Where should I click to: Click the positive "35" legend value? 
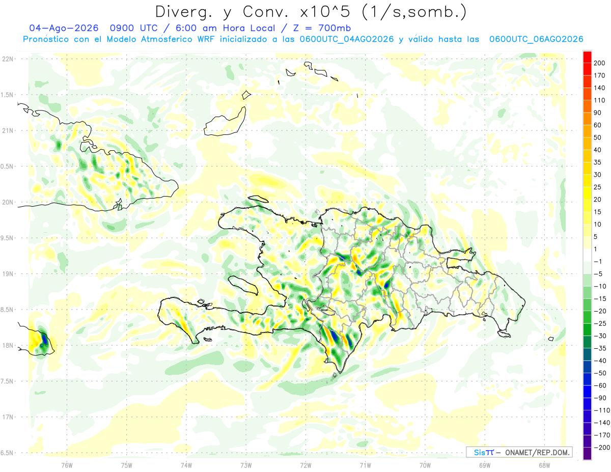point(598,162)
